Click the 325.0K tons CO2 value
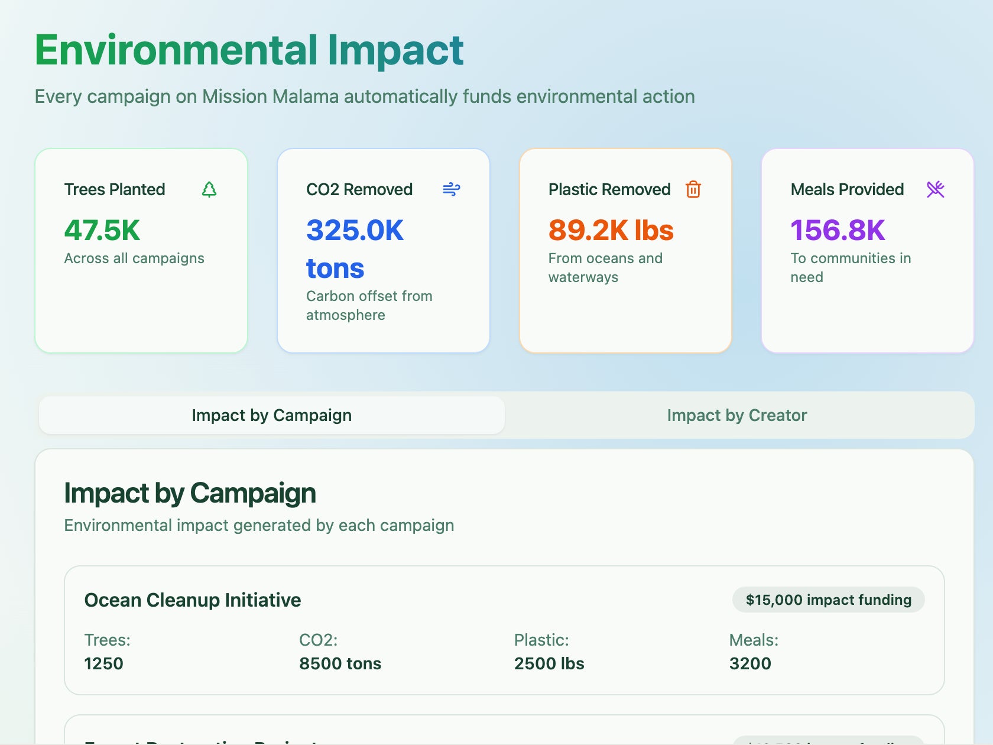993x745 pixels. point(355,249)
